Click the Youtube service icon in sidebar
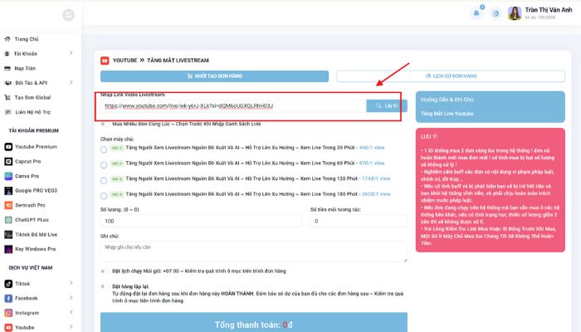581x332 pixels. [8, 327]
